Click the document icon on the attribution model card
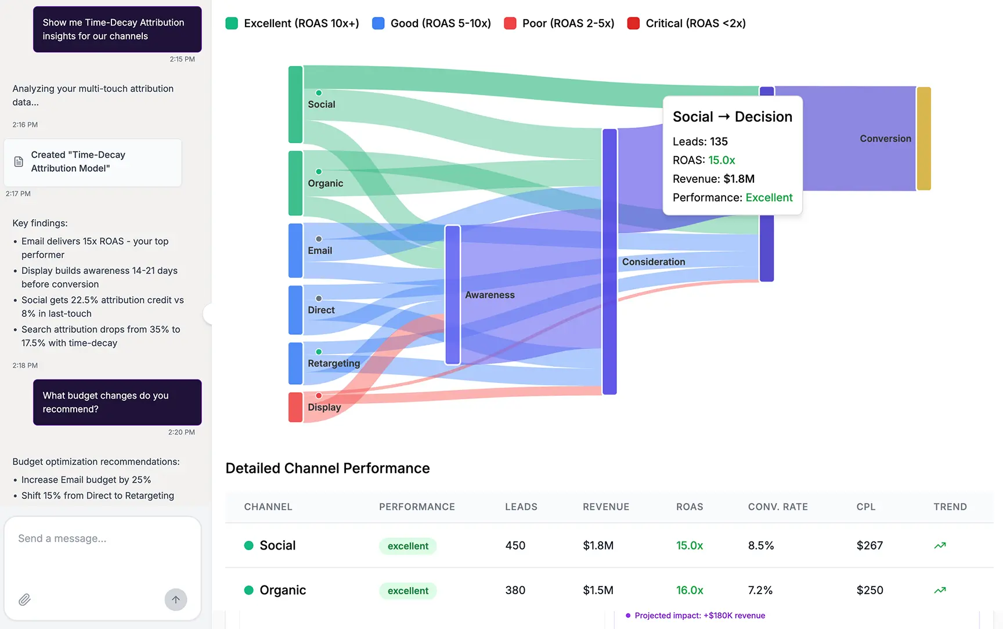 20,162
